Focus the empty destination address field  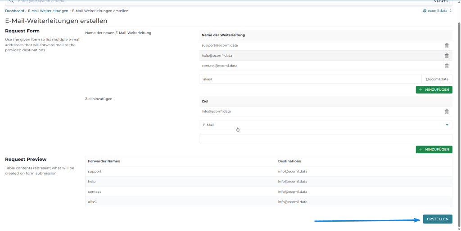pos(325,139)
